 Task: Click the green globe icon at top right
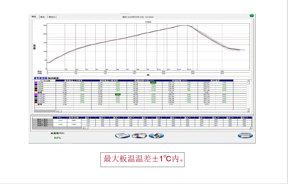pyautogui.click(x=251, y=16)
